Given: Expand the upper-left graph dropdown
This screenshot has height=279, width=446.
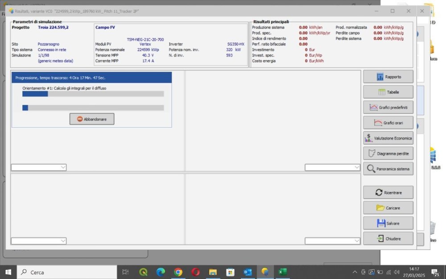Looking at the screenshot, I should [x=62, y=167].
